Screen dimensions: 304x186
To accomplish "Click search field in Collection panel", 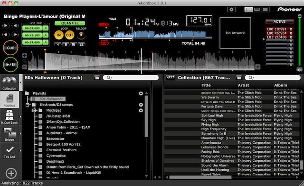I will (x=273, y=78).
